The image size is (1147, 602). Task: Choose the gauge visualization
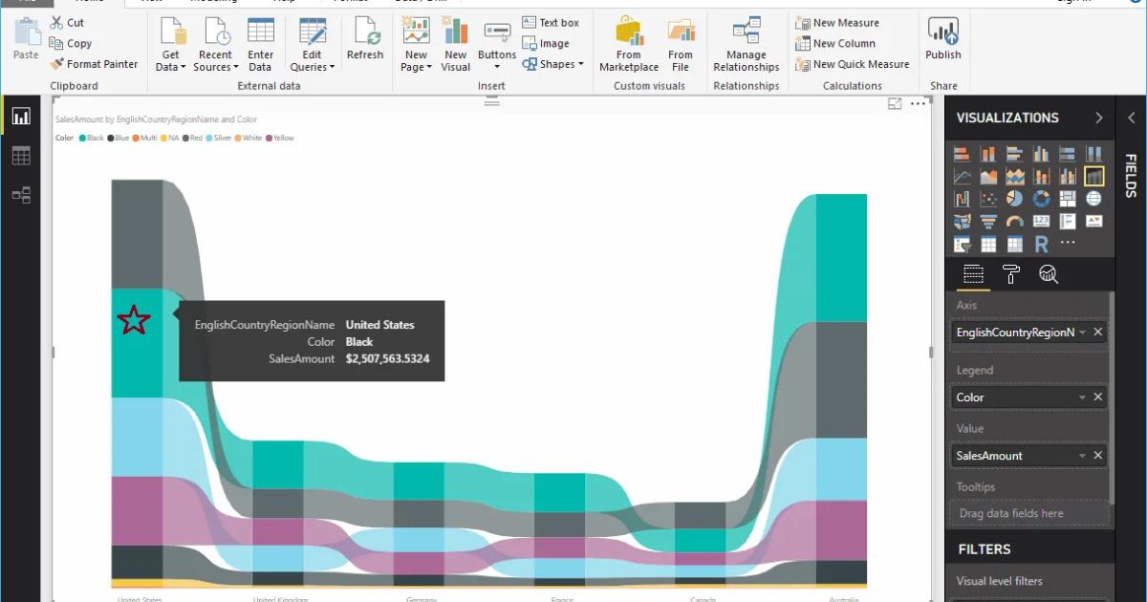(x=1015, y=222)
